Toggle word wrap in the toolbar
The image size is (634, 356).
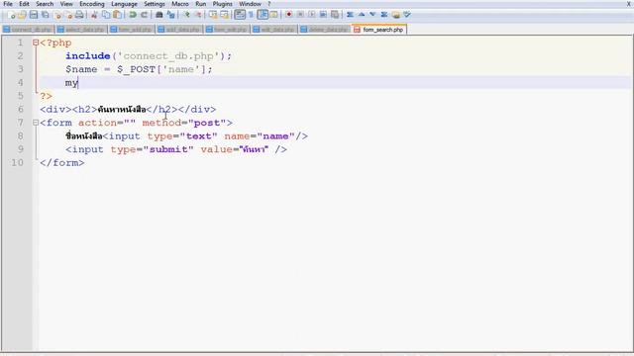[240, 15]
